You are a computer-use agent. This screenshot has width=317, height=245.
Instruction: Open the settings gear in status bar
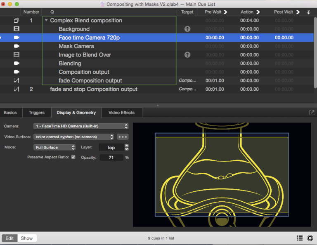pos(310,238)
